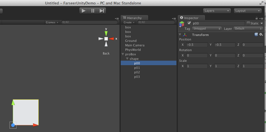Click the white box object in Scene

coord(26,112)
